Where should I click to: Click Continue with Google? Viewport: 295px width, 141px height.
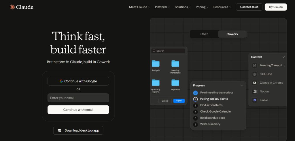(x=78, y=81)
